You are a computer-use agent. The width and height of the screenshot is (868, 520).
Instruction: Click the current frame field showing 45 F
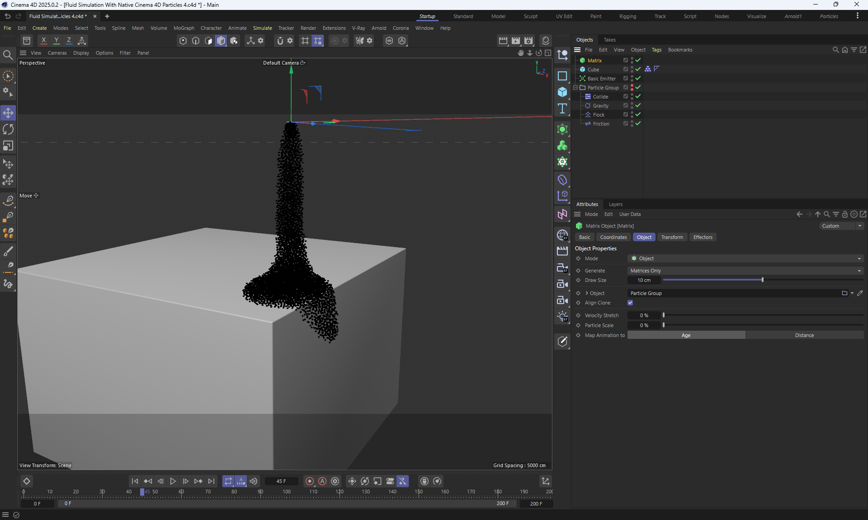coord(281,481)
